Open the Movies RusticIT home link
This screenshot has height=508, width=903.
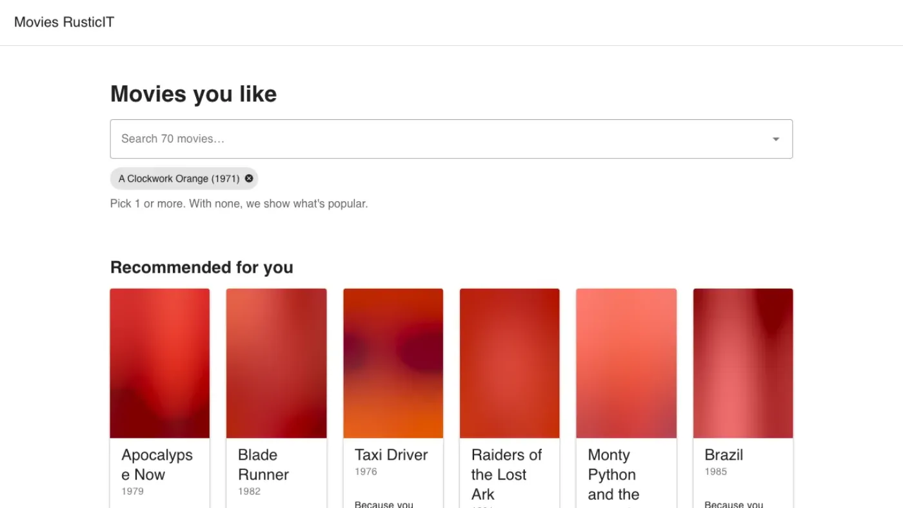[x=64, y=22]
